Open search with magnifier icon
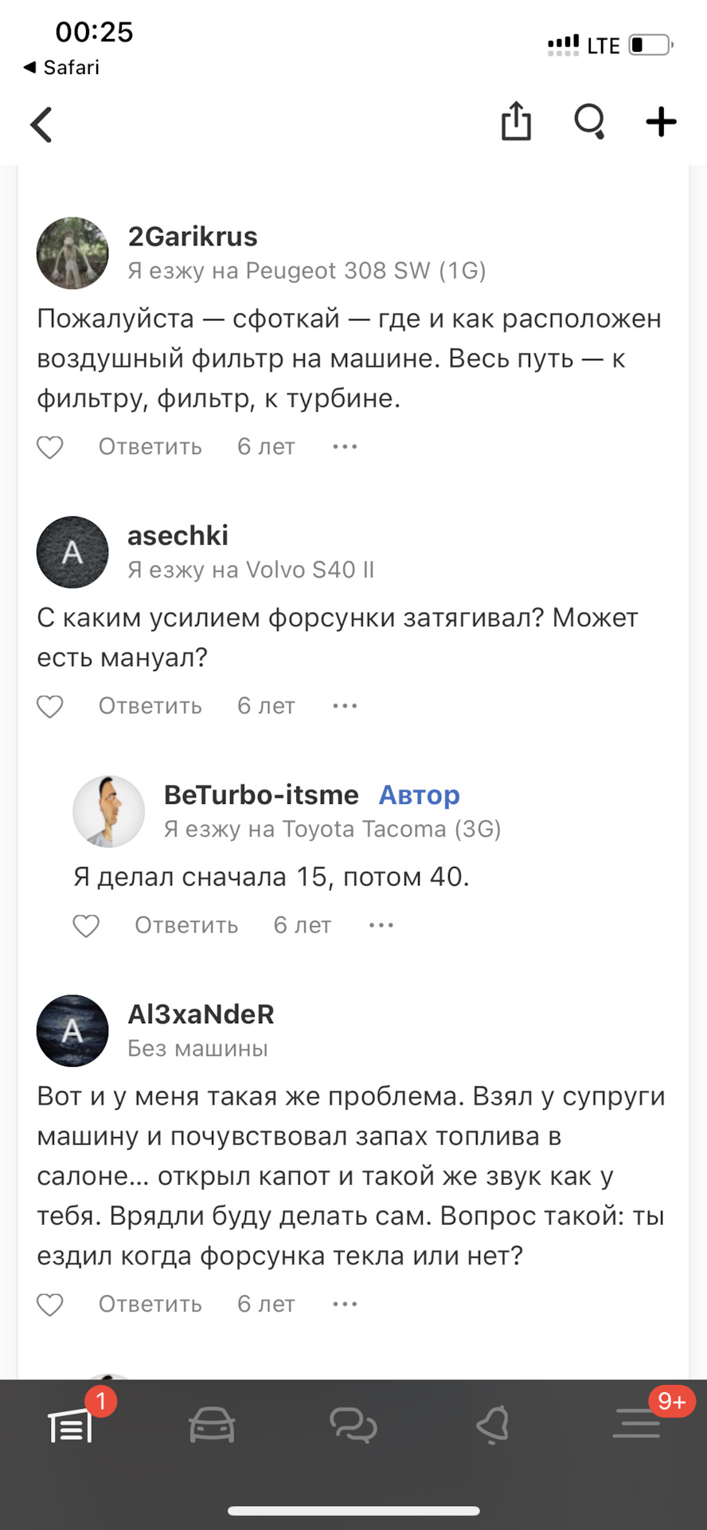Screen dimensions: 707x1530 point(590,122)
